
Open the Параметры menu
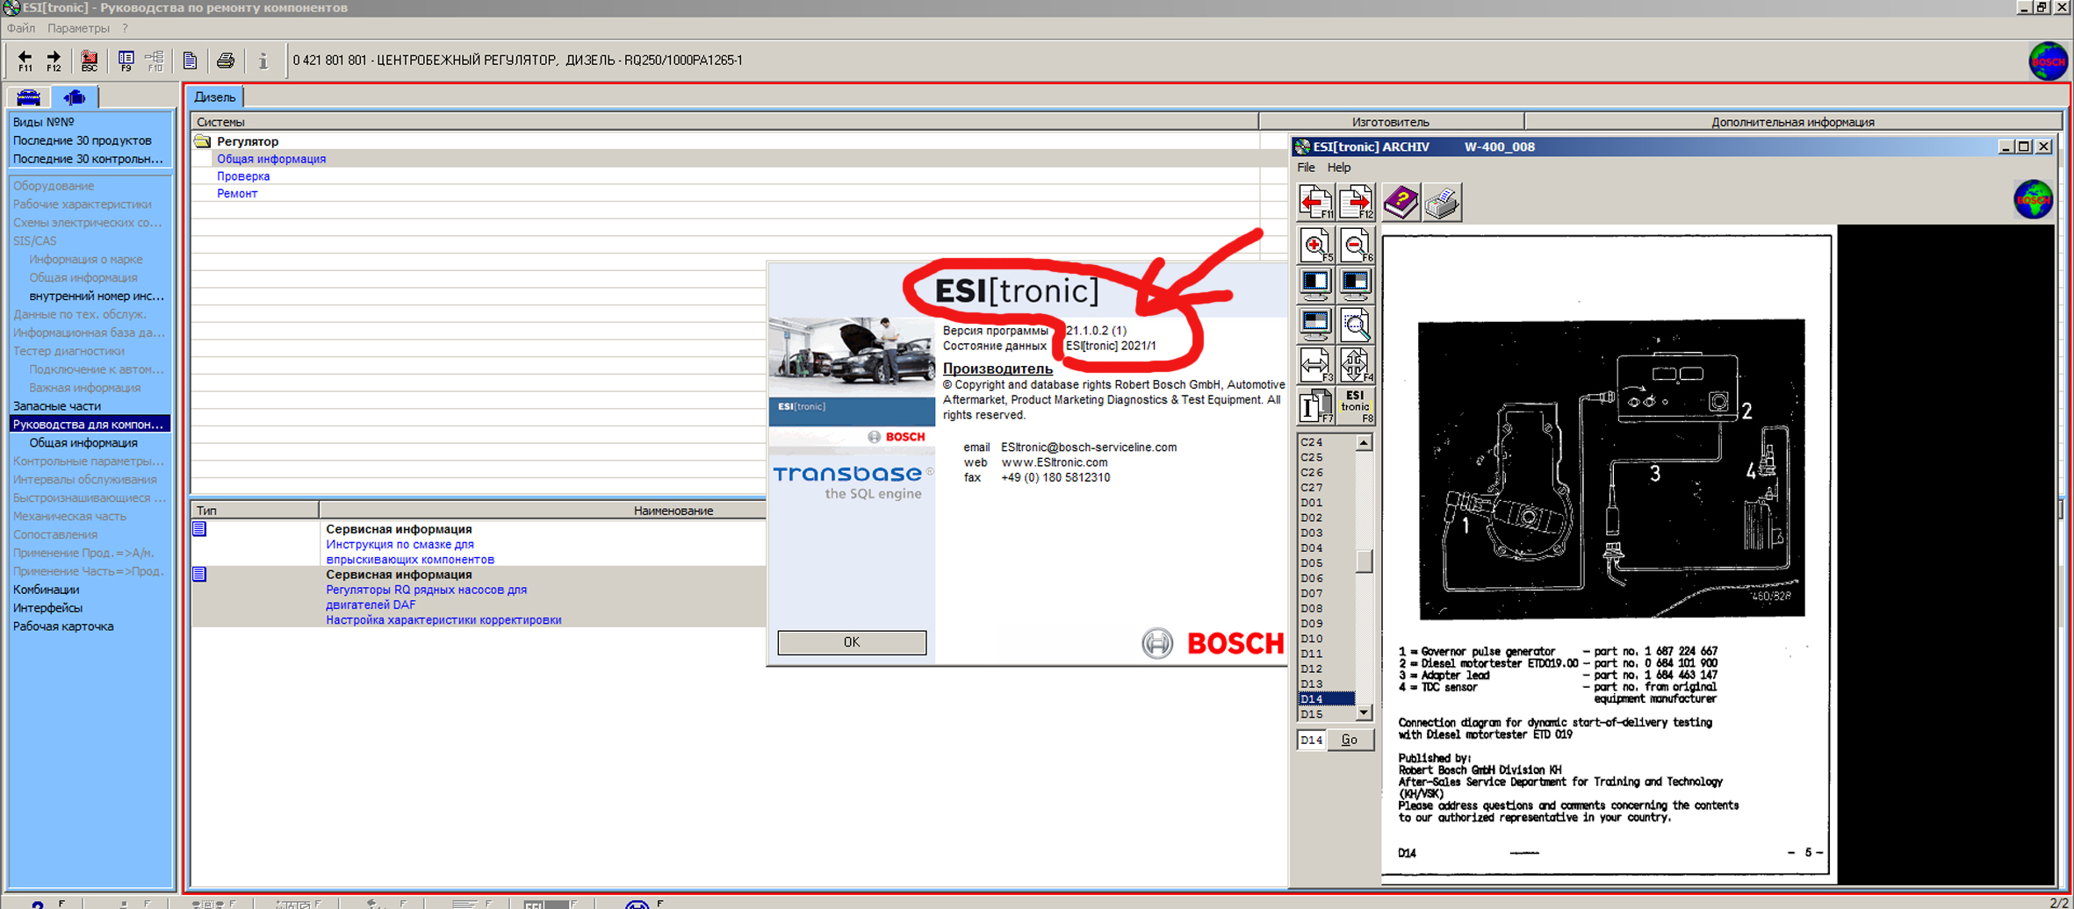point(78,28)
